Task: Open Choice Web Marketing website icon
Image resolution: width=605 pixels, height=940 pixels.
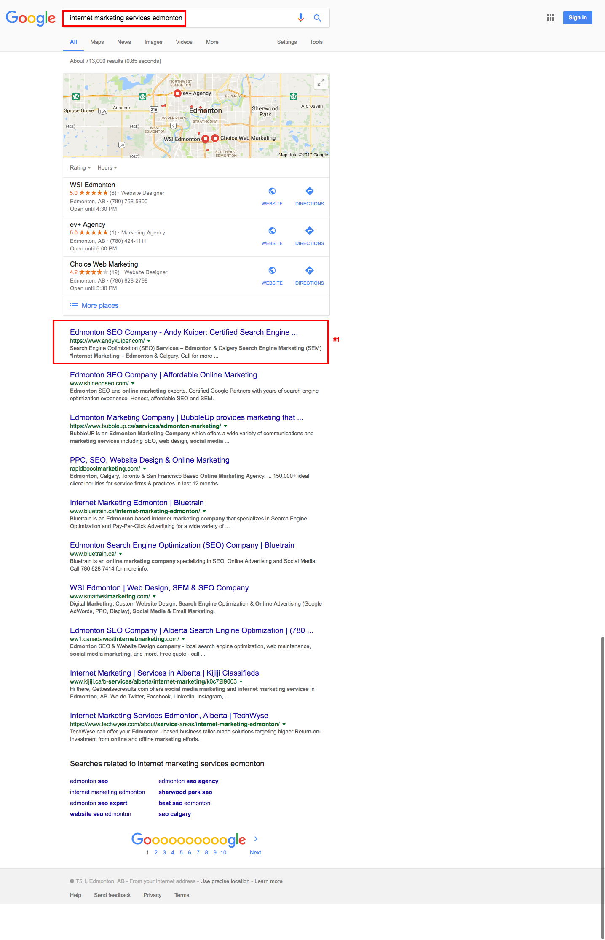Action: pos(272,270)
